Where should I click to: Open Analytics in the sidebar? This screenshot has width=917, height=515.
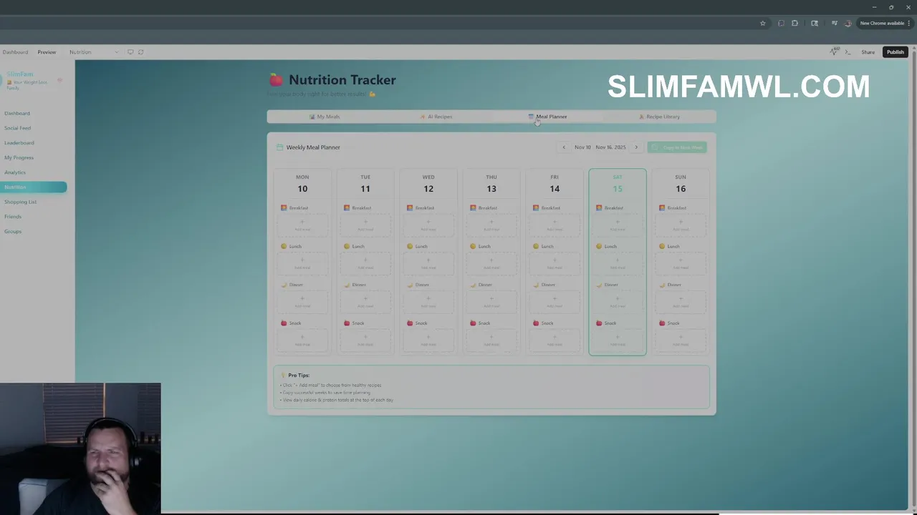15,172
